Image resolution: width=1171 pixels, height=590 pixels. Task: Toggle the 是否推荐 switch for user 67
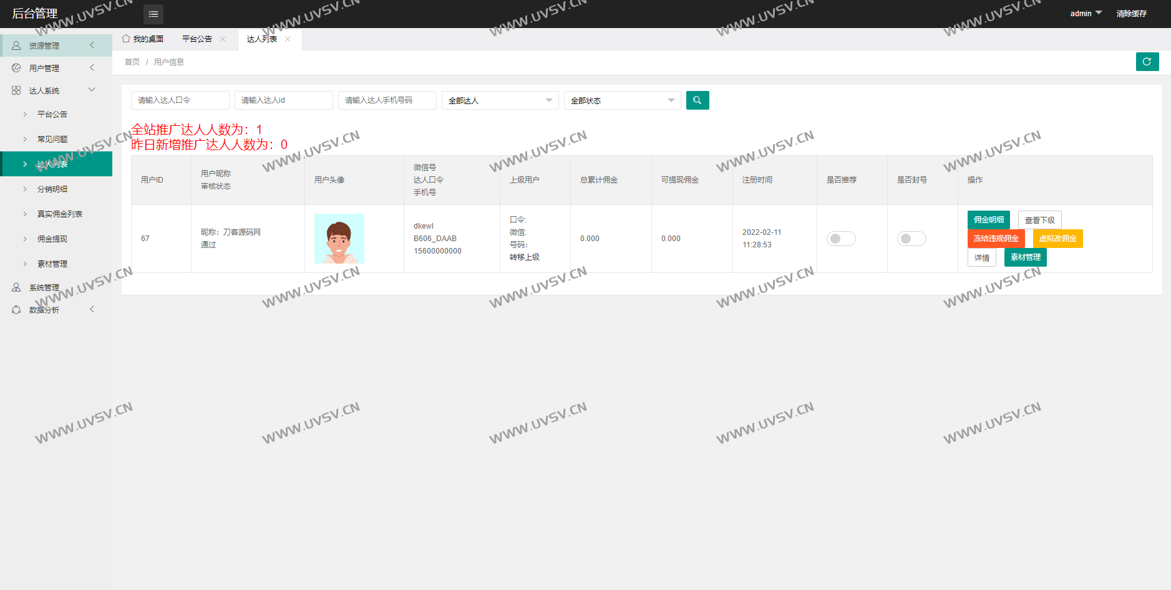[841, 239]
